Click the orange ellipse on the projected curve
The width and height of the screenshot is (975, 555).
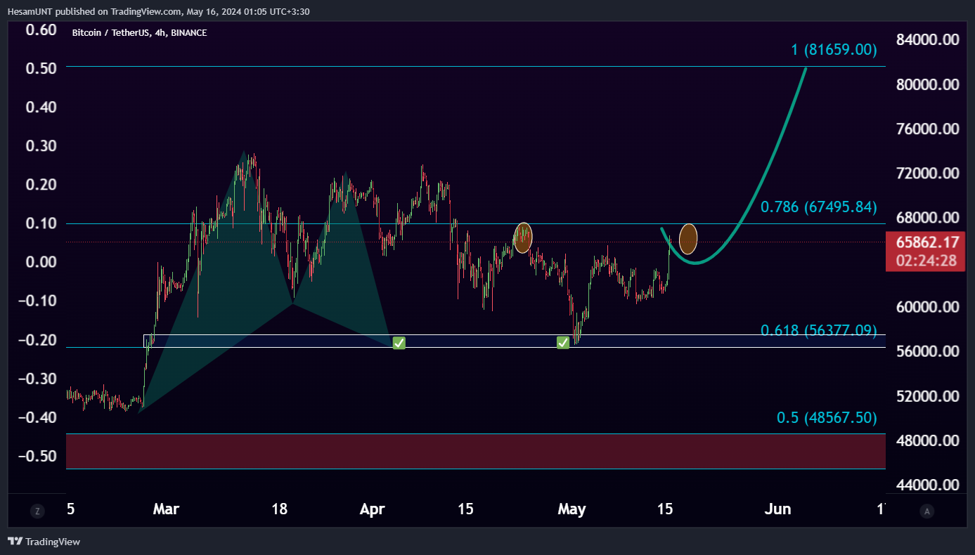(688, 239)
